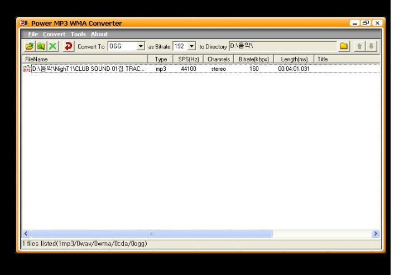Open the Convert To format dropdown arrow
This screenshot has width=404, height=275.
pyautogui.click(x=141, y=46)
